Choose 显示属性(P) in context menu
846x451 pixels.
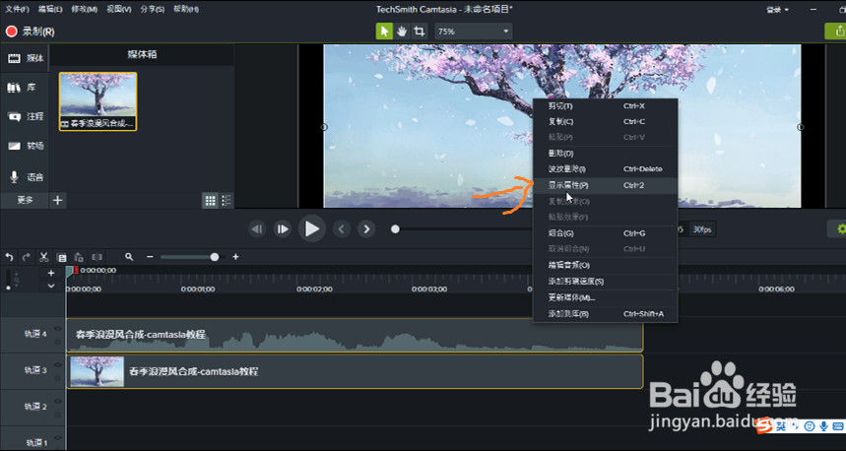605,185
